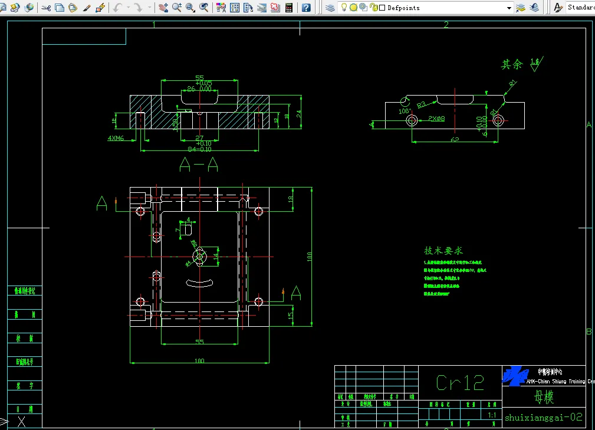Activate the Pan hand tool

click(x=163, y=7)
